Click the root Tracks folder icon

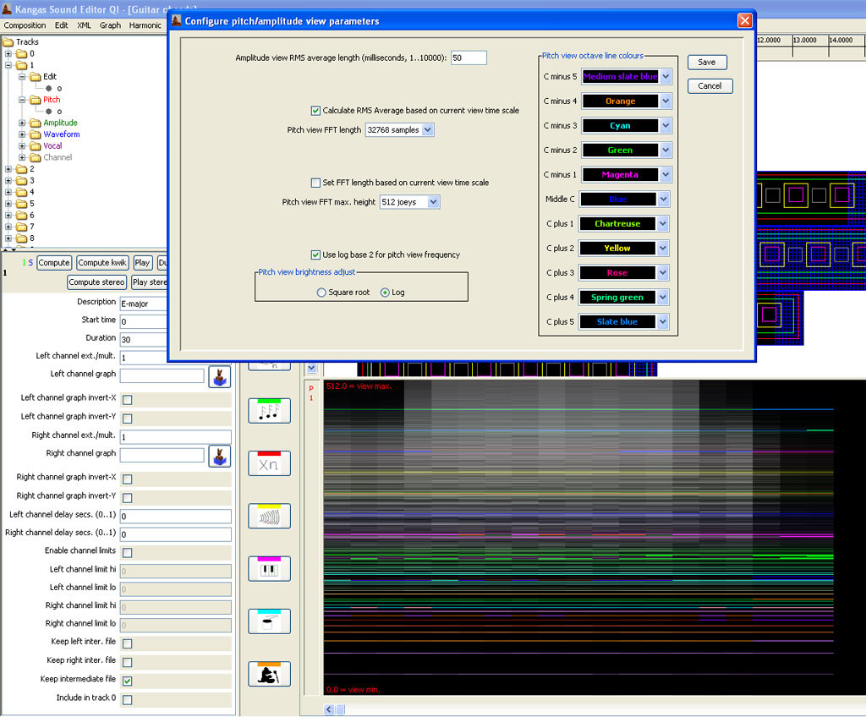click(x=8, y=42)
